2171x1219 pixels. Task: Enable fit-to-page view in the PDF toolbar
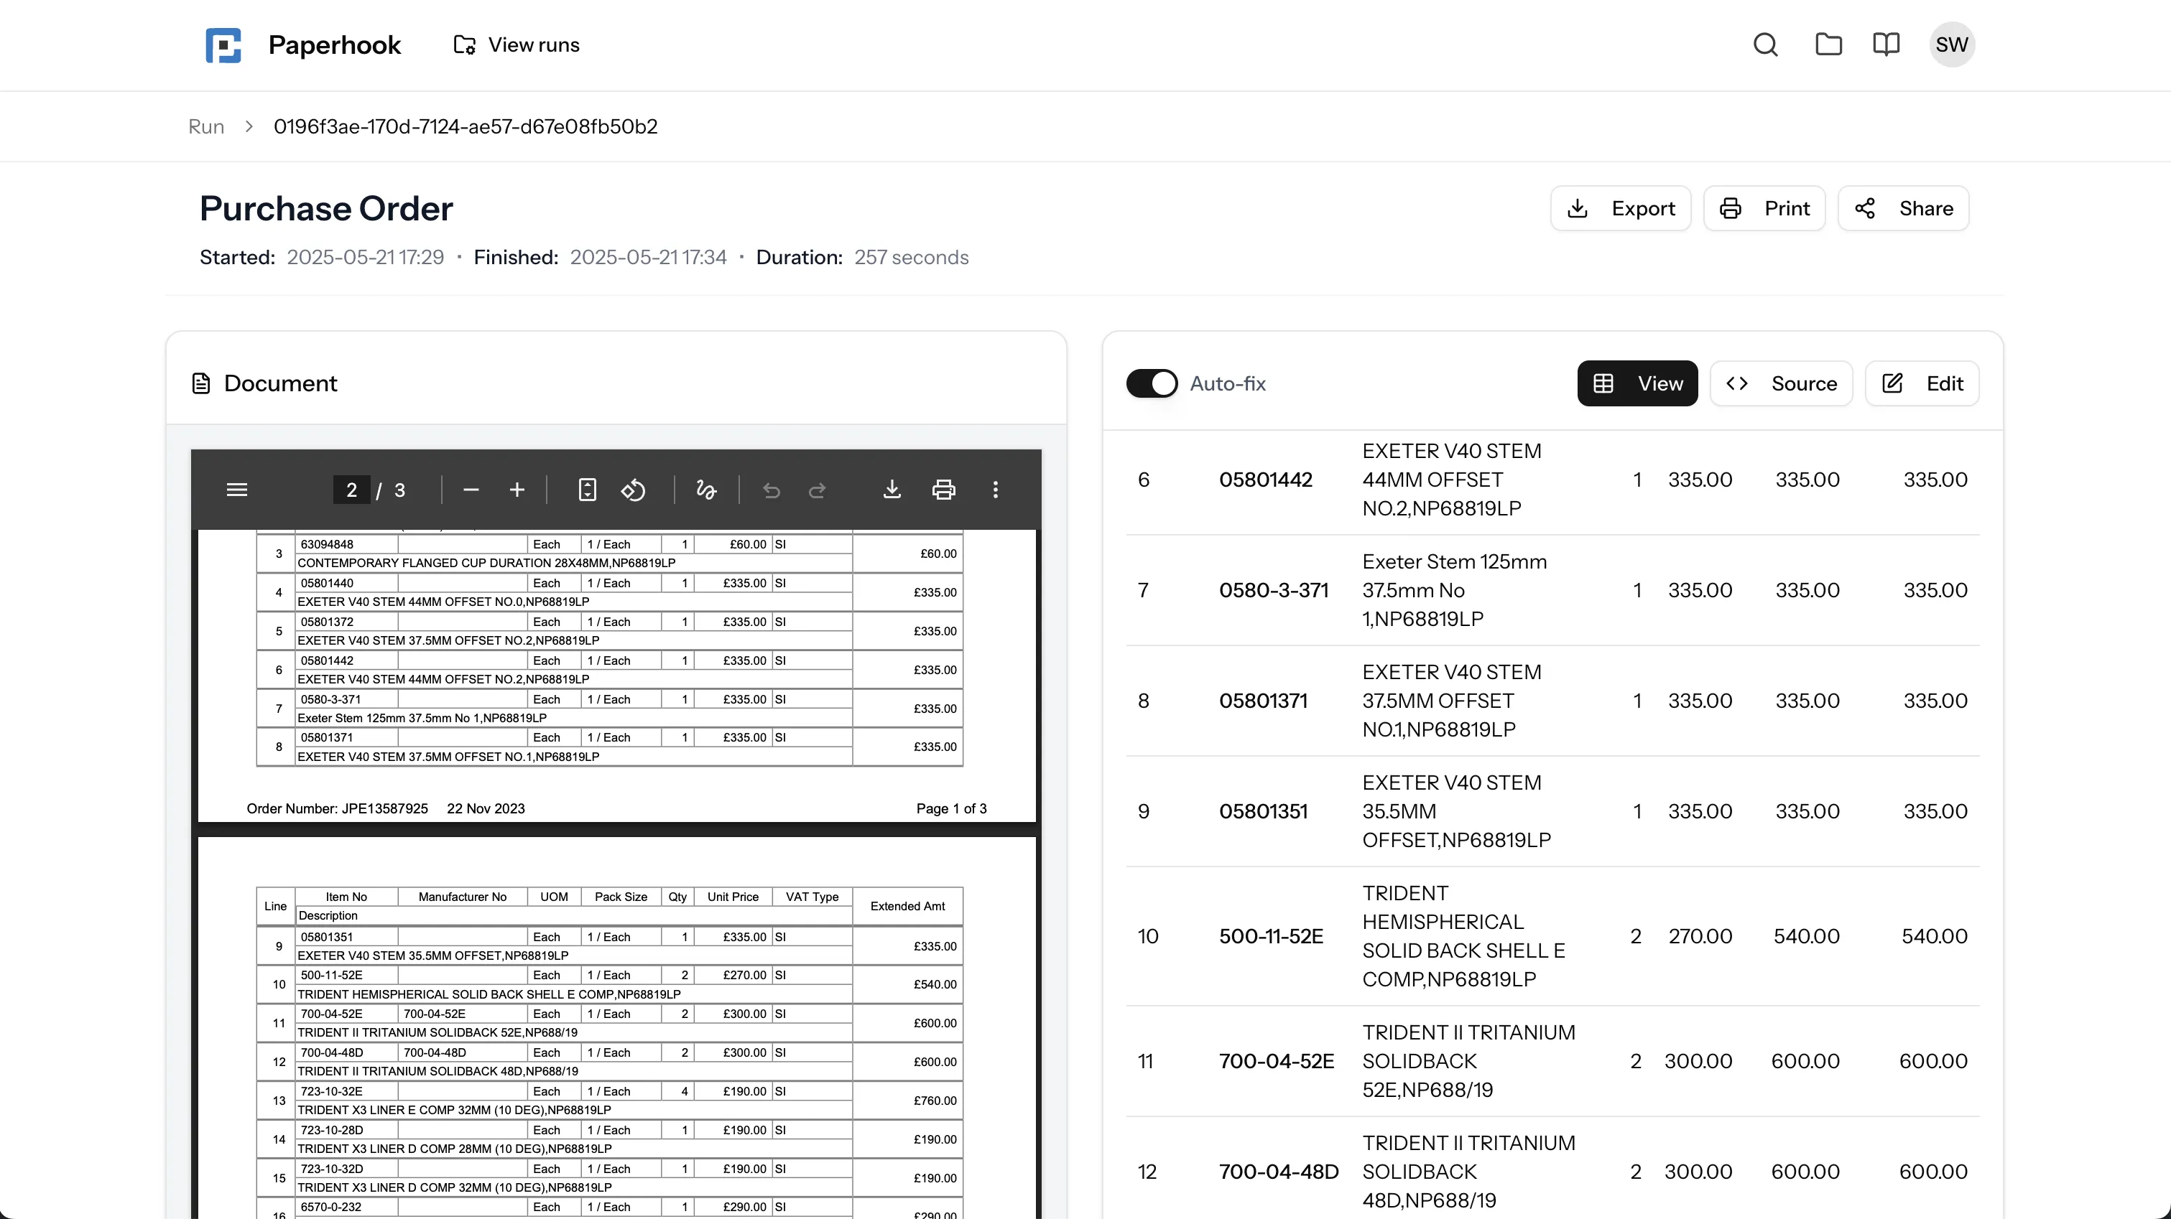tap(588, 490)
